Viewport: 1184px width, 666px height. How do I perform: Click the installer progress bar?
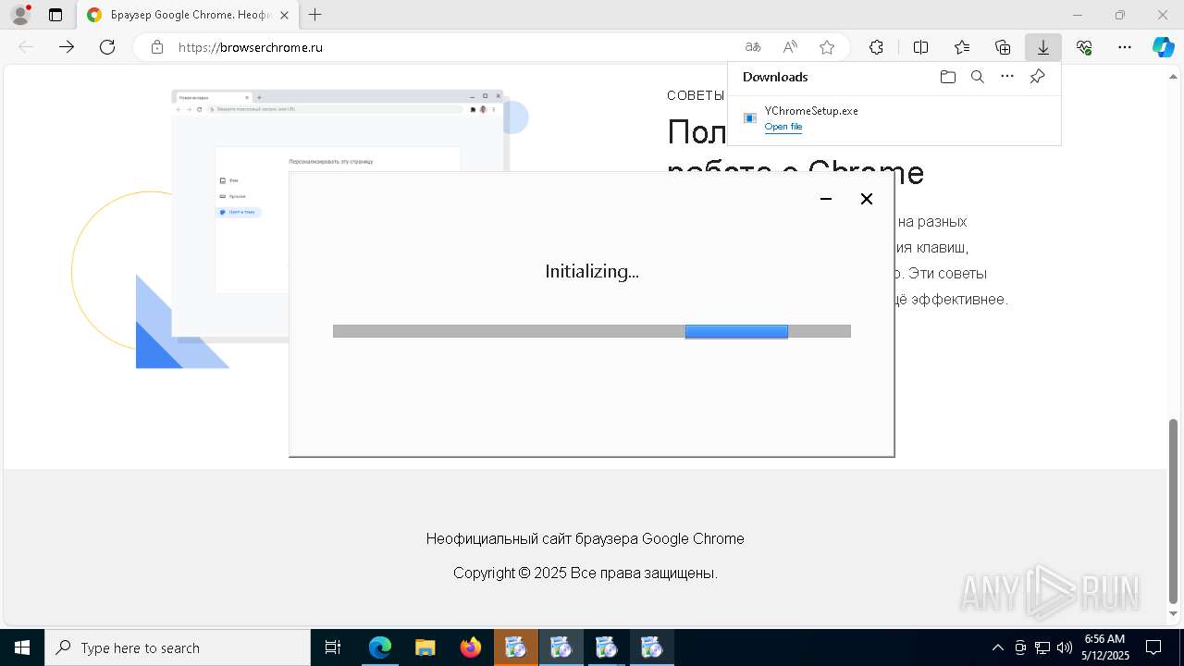(x=592, y=331)
